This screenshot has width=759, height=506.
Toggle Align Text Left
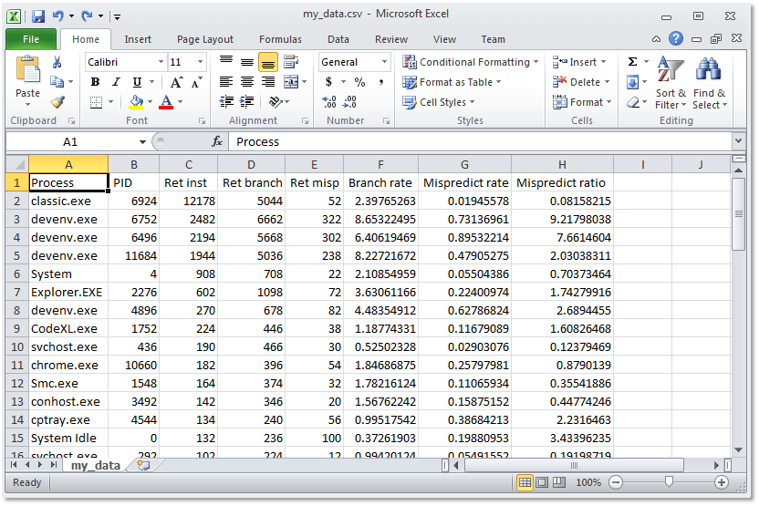point(225,82)
